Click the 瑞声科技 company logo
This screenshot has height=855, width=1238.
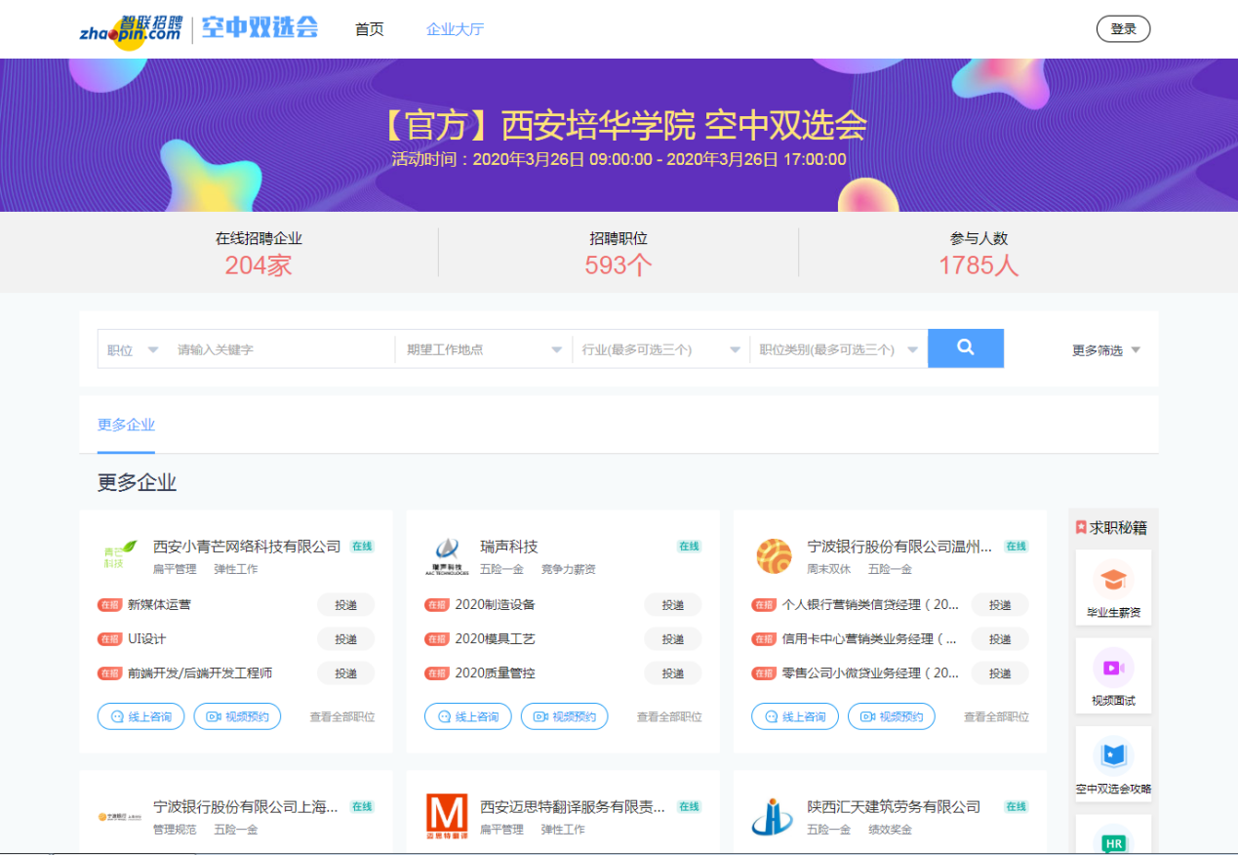446,555
